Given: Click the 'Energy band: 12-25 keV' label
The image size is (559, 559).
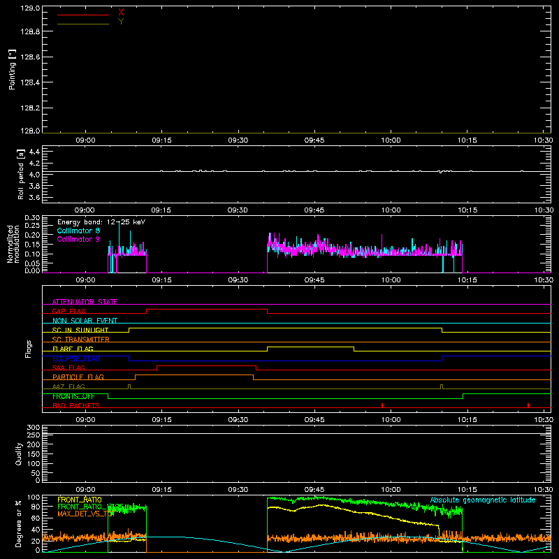Looking at the screenshot, I should click(x=101, y=222).
